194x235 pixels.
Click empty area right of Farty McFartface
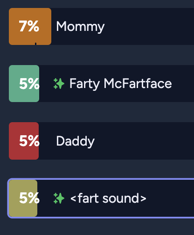point(183,84)
